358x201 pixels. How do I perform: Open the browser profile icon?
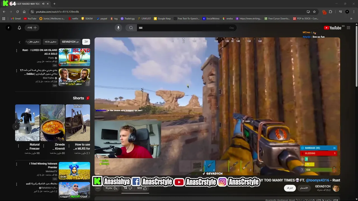[347, 12]
